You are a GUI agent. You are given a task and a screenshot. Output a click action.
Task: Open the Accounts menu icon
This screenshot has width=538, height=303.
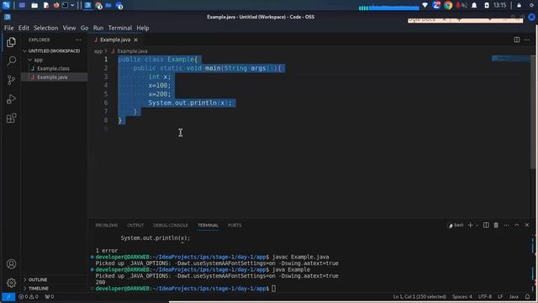(x=11, y=263)
